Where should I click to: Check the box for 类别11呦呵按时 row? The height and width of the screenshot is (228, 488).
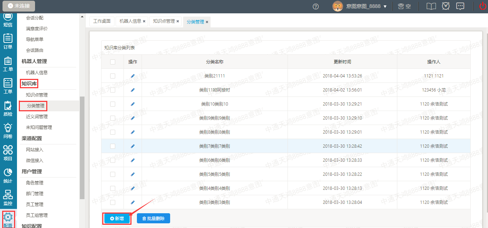113,90
